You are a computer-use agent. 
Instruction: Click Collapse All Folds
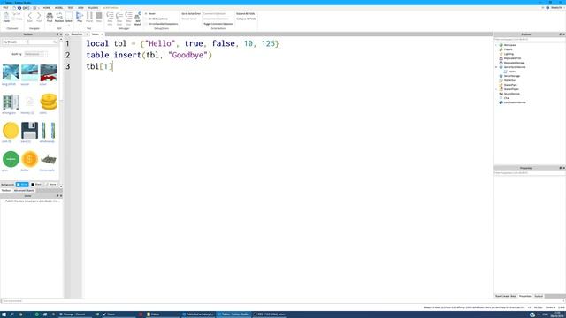point(246,19)
